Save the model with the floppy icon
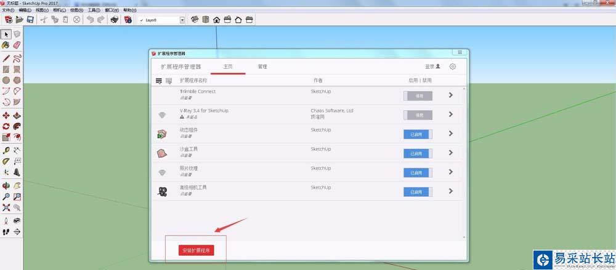Image resolution: width=616 pixels, height=270 pixels. point(30,20)
